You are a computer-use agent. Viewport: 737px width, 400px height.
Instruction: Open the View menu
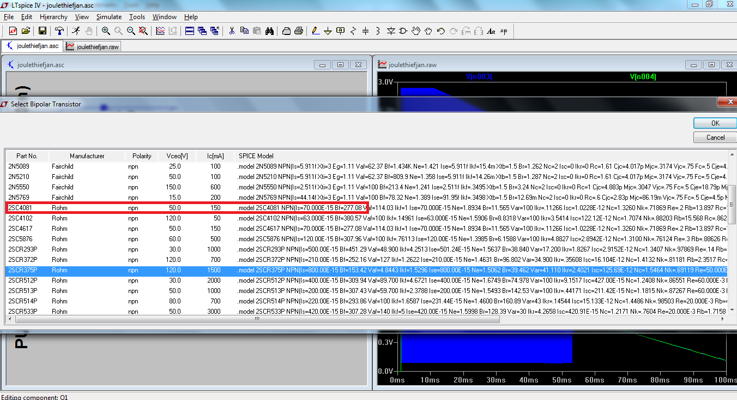click(x=82, y=17)
